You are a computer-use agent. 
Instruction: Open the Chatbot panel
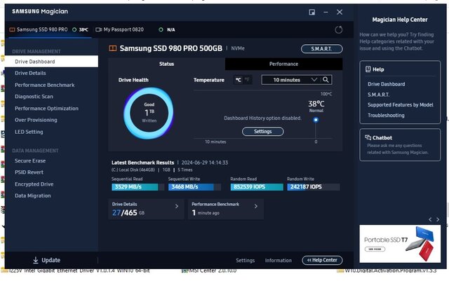[x=400, y=145]
